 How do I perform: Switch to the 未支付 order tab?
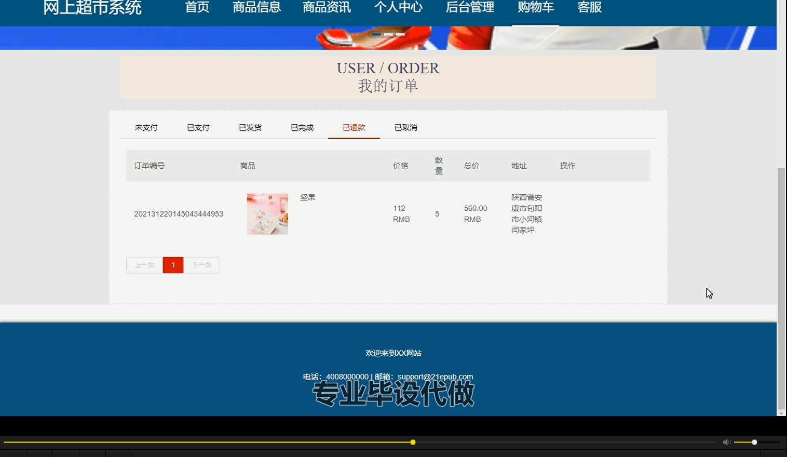point(146,127)
